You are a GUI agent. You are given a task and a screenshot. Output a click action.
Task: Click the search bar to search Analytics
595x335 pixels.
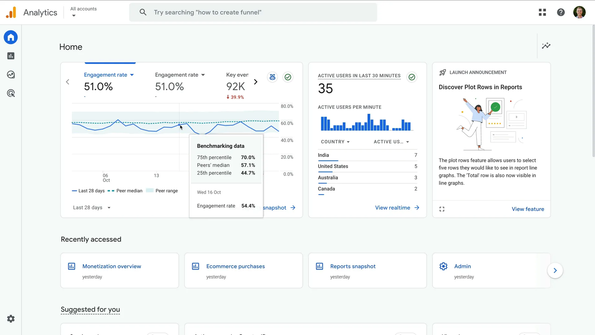[x=253, y=12]
